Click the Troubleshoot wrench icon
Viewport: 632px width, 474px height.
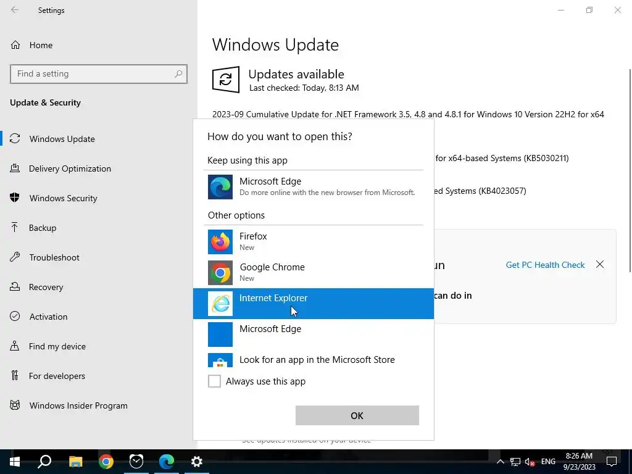[15, 257]
